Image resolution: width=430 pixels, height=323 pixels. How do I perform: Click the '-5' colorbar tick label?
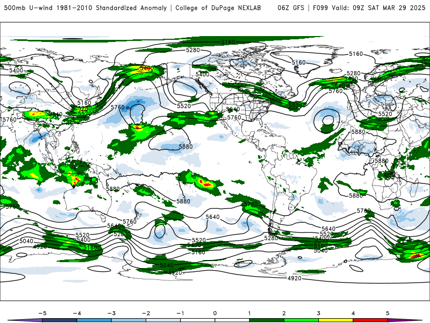pos(42,313)
